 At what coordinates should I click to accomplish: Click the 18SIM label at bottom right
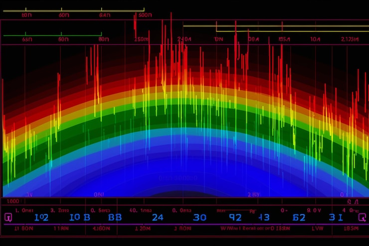point(351,229)
